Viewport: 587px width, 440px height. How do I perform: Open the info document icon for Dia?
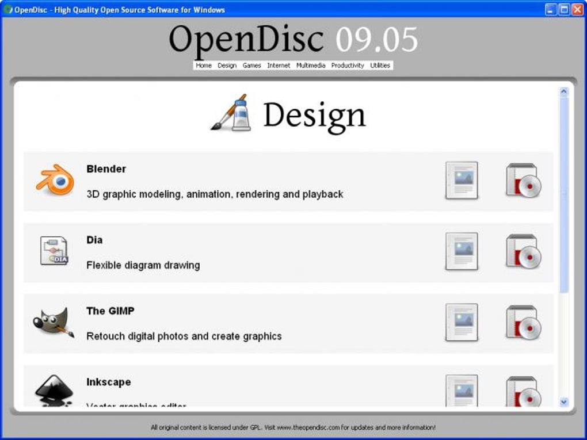(x=462, y=251)
